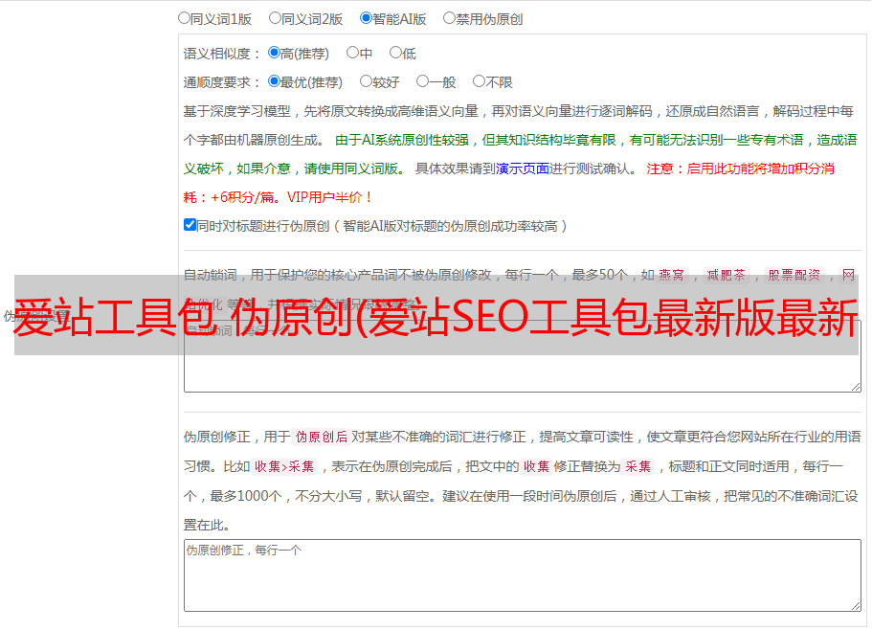Click the 采集 highlighted replacement word
This screenshot has height=630, width=872.
pyautogui.click(x=637, y=466)
